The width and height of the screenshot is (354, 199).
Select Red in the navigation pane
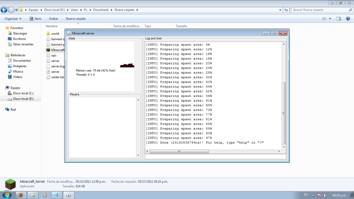pyautogui.click(x=10, y=110)
